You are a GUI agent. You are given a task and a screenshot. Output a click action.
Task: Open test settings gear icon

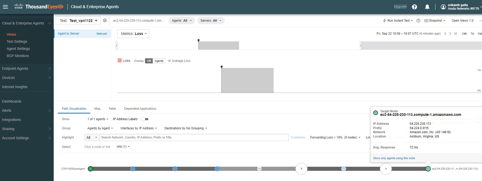click(x=105, y=20)
